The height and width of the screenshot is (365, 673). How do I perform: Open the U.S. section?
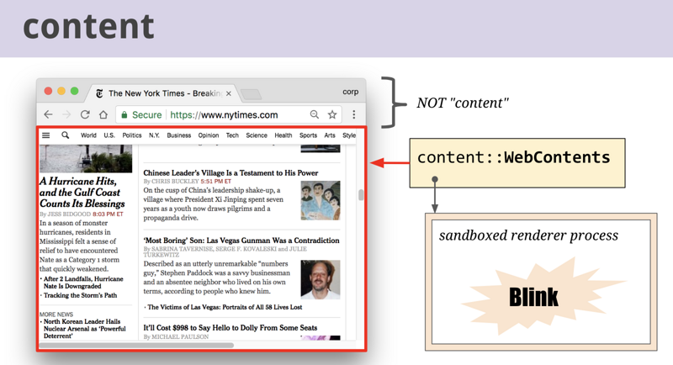tap(109, 135)
